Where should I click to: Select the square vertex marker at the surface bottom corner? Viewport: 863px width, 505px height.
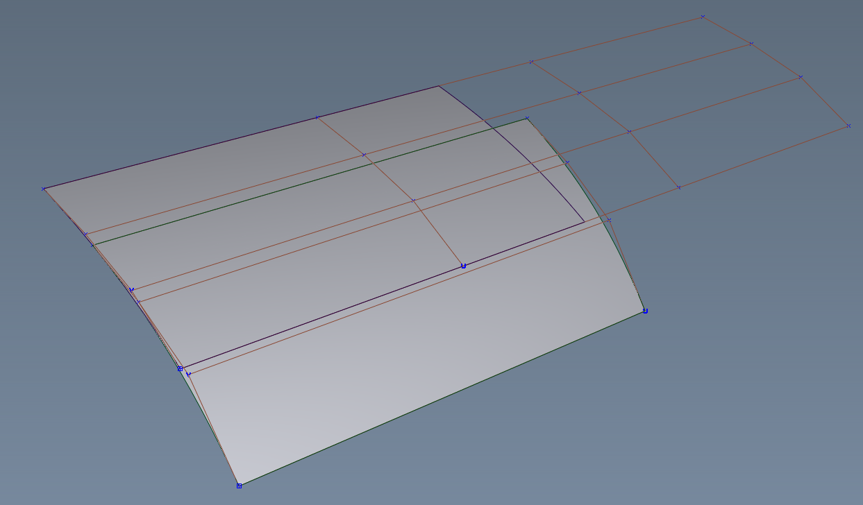[x=240, y=486]
